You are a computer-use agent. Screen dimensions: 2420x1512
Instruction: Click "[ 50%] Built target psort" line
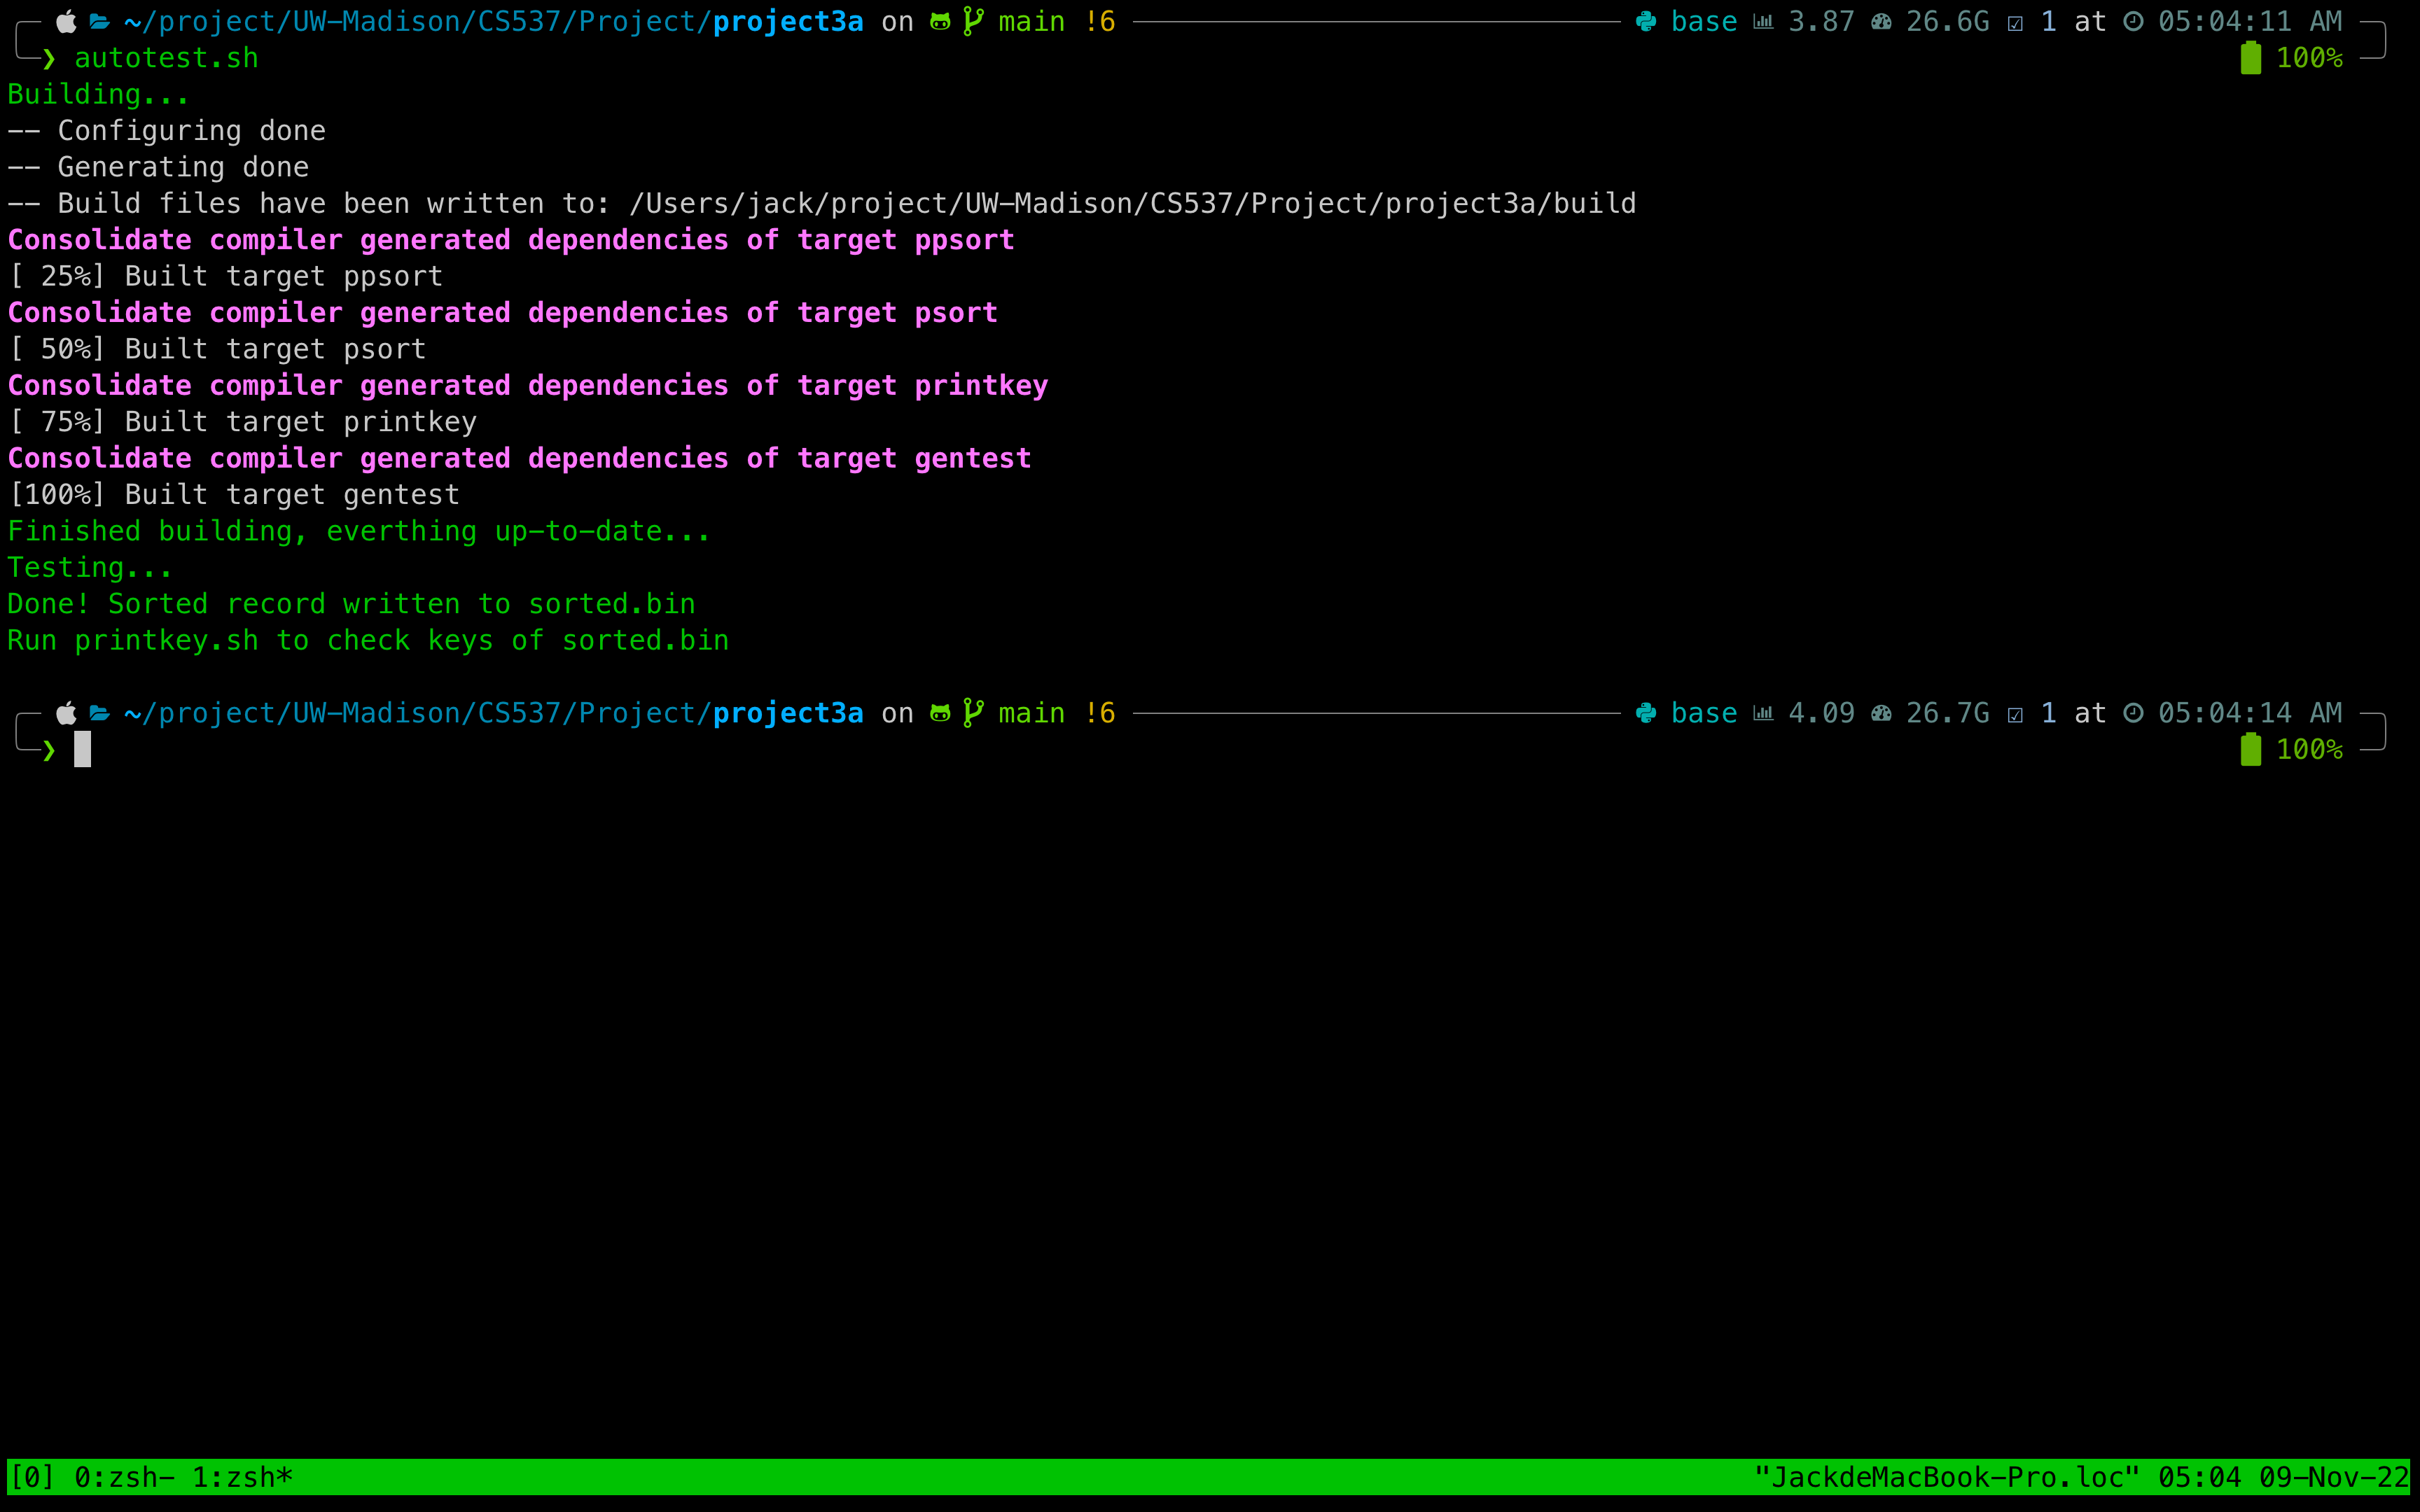tap(217, 349)
